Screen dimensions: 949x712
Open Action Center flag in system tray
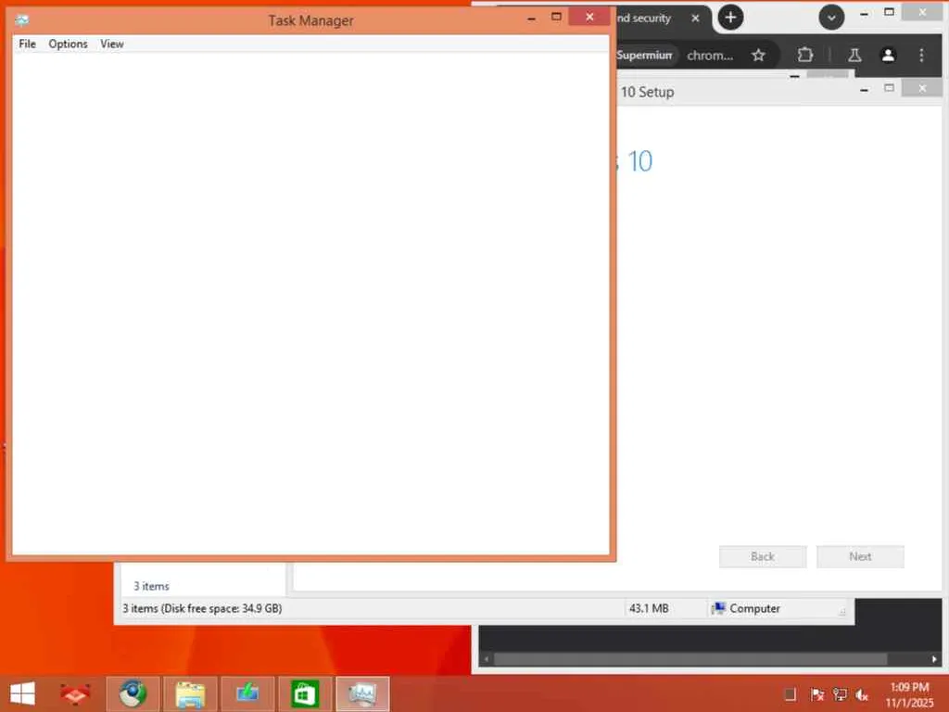point(817,694)
